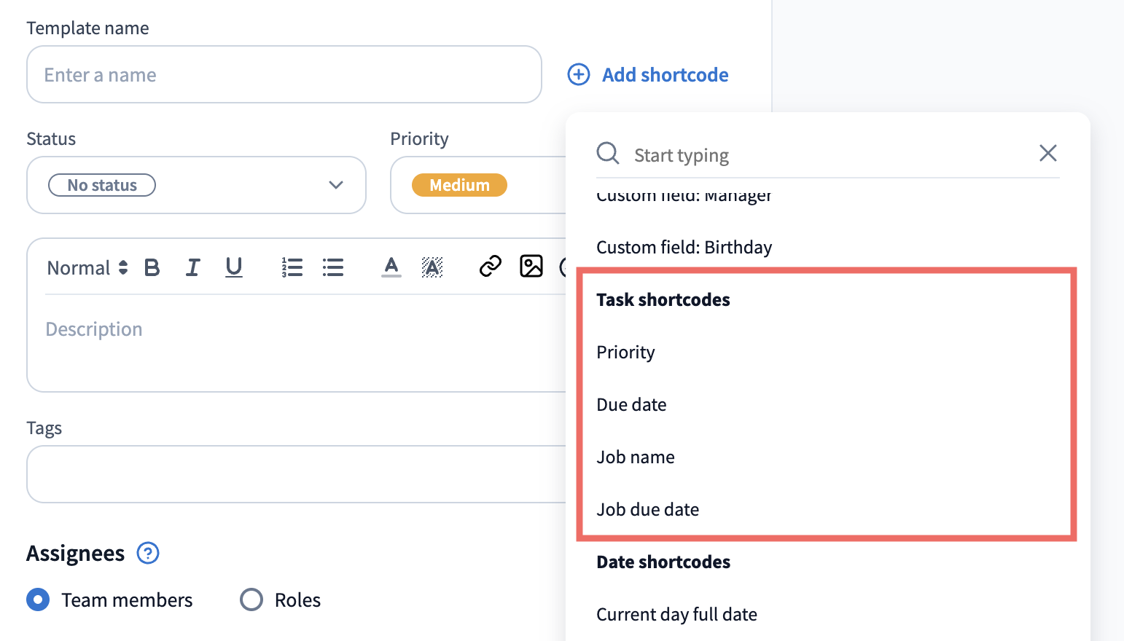1124x641 pixels.
Task: Focus the Template name input field
Action: (x=284, y=74)
